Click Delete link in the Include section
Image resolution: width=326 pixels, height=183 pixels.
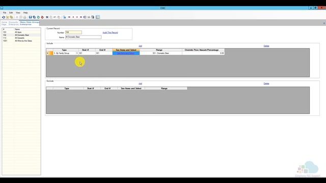[266, 46]
